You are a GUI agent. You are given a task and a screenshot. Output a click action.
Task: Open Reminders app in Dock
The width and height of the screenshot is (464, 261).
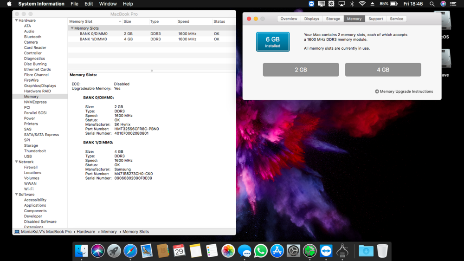coord(212,251)
